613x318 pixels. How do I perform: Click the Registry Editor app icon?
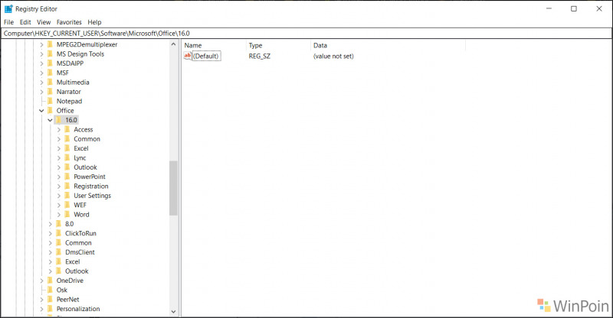(8, 8)
